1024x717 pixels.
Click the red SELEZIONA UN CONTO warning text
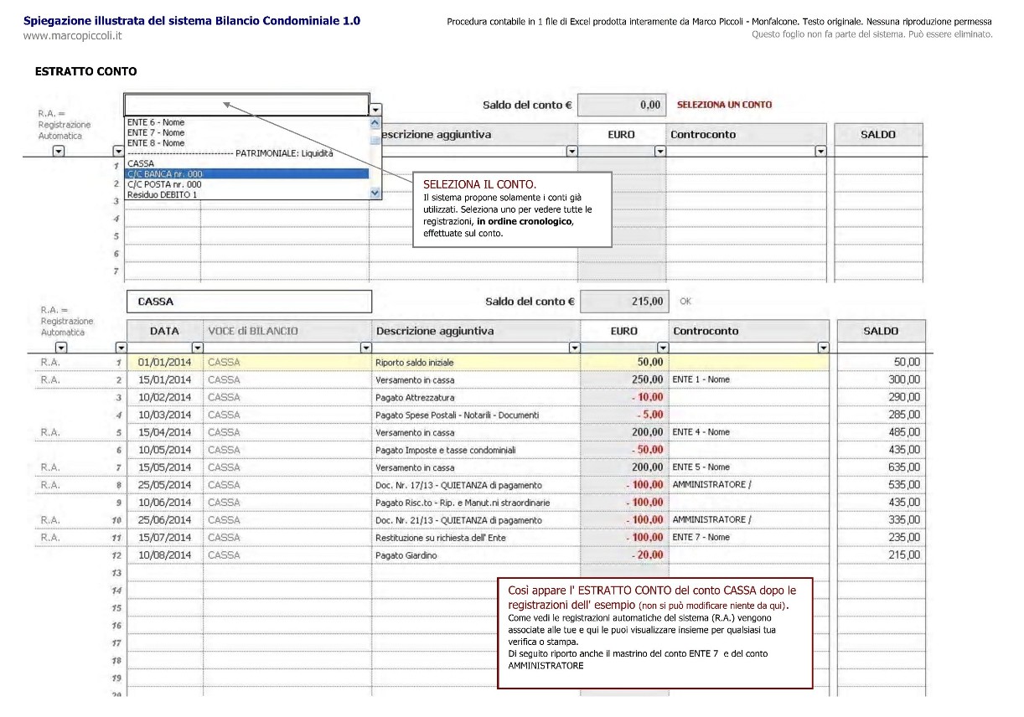coord(724,105)
